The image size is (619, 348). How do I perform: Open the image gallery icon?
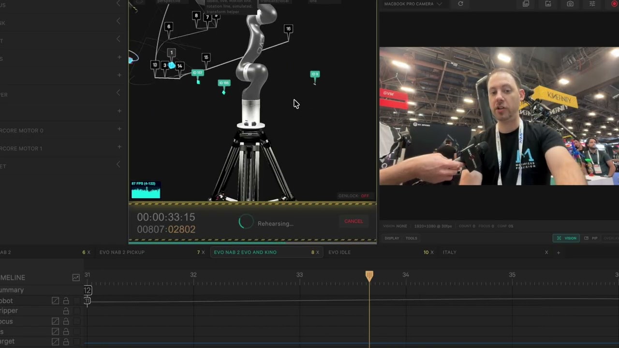(526, 4)
